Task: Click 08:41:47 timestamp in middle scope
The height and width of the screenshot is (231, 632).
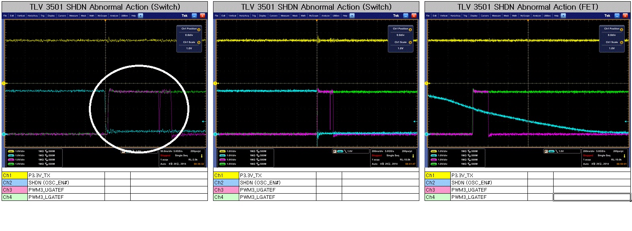Action: 410,164
